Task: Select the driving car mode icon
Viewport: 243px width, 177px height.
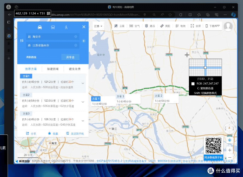Action: click(x=40, y=27)
